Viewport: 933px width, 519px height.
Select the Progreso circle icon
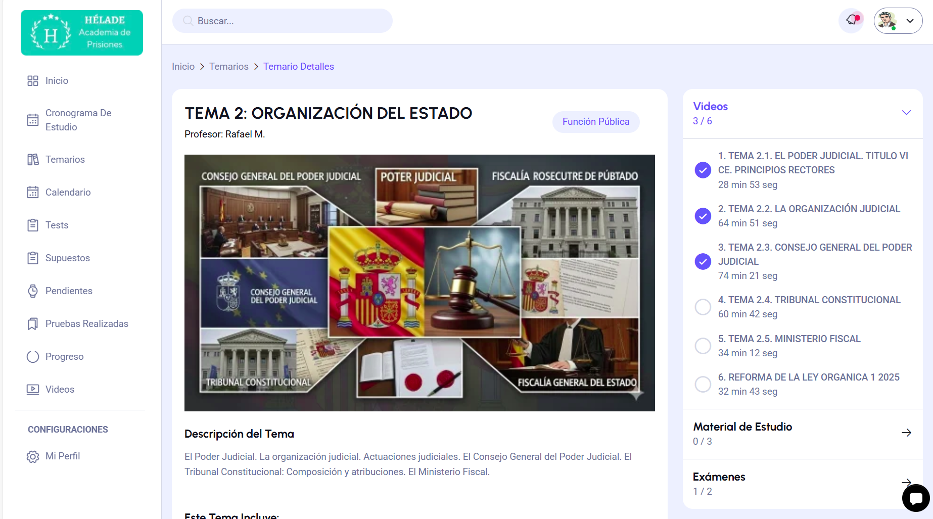[x=33, y=357]
